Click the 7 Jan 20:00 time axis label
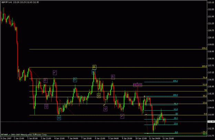 (x=87, y=138)
